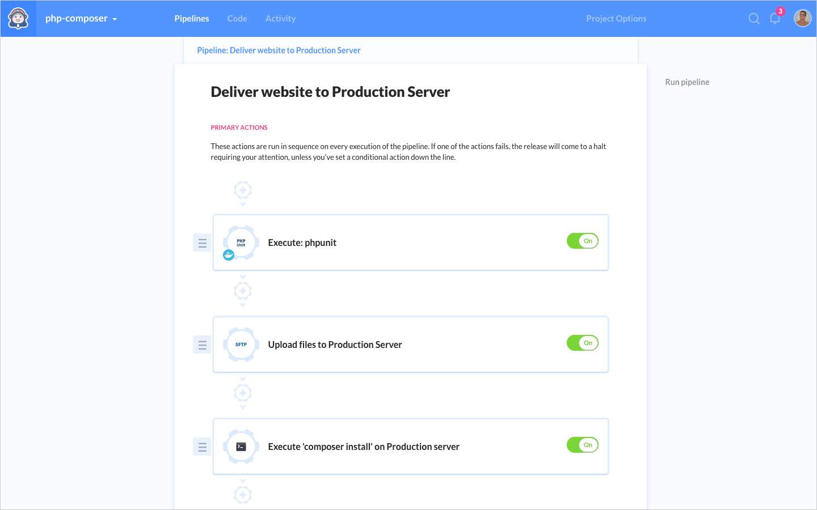Add action between phpunit and SFTP upload
This screenshot has width=817, height=510.
pos(243,291)
